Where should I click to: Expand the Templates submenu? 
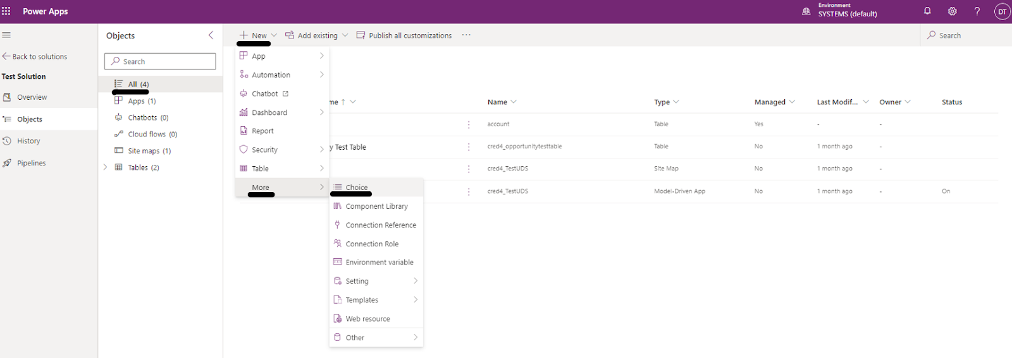point(416,300)
